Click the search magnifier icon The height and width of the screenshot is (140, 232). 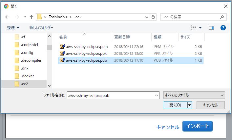point(222,17)
